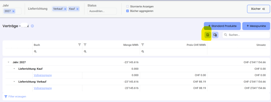
Task: Sort by the Menge MWh column header
Action: coord(131,45)
